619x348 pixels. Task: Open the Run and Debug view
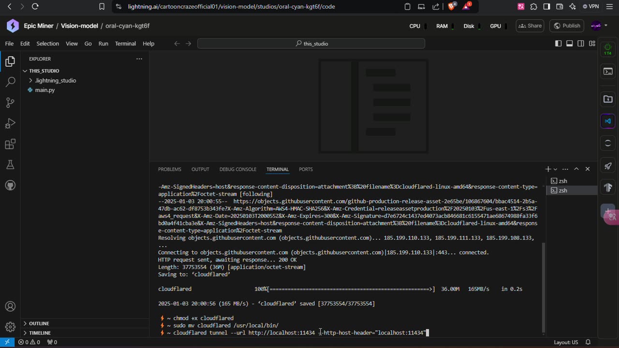pos(10,123)
